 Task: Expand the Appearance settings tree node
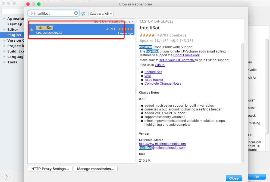(4, 19)
